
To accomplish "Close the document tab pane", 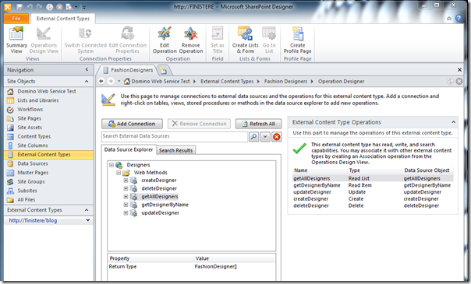I will point(459,70).
